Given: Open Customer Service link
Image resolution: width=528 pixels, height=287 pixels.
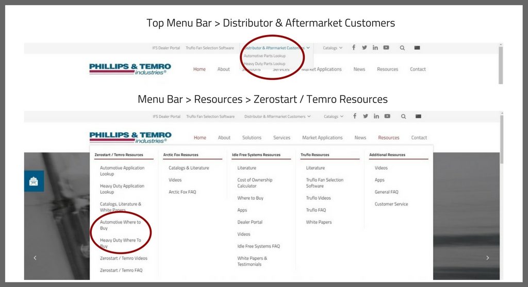Looking at the screenshot, I should point(391,204).
